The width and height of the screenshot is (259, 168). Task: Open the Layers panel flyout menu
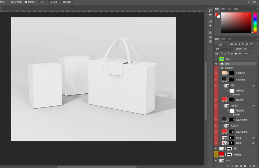point(257,39)
